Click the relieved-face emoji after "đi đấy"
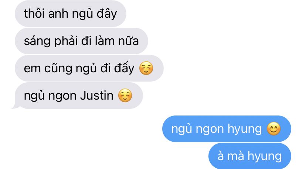Image resolution: width=306 pixels, height=169 pixels. point(146,68)
